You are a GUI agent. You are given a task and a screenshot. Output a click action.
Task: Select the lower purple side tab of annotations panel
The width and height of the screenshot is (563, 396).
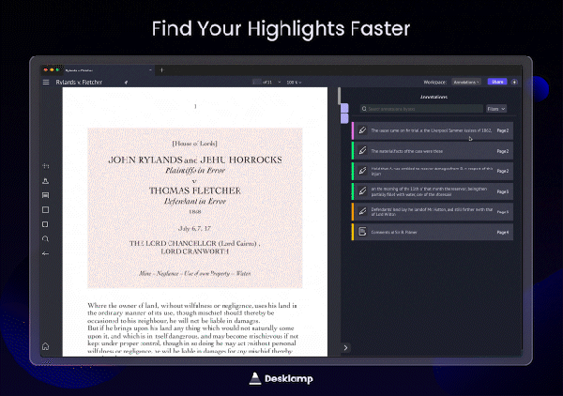click(x=344, y=118)
